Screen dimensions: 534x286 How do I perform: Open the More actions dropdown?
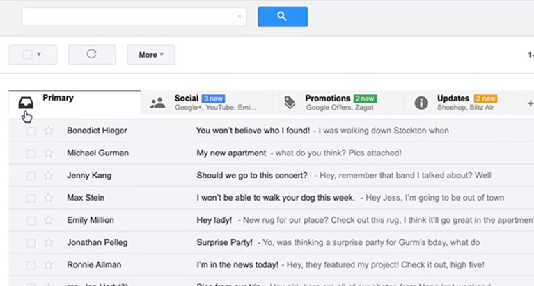151,55
